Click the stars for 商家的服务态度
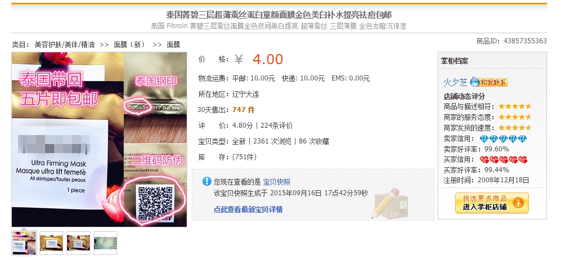The height and width of the screenshot is (260, 564). tap(515, 117)
